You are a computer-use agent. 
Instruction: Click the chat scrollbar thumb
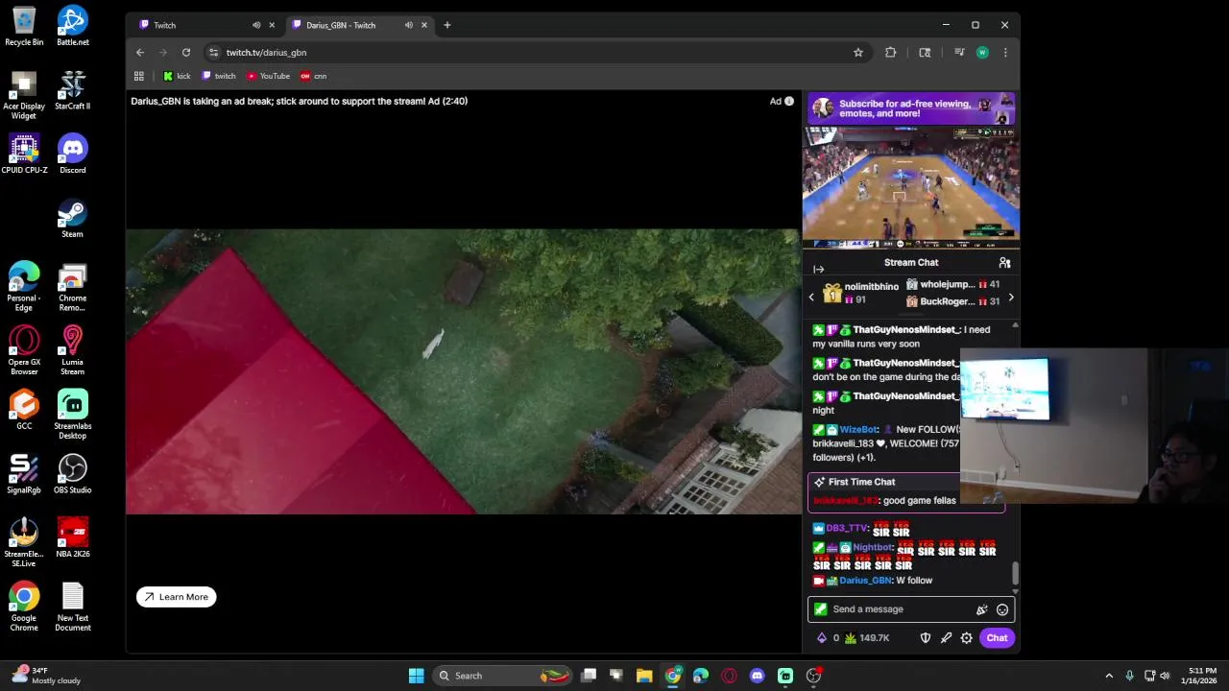tap(1015, 574)
